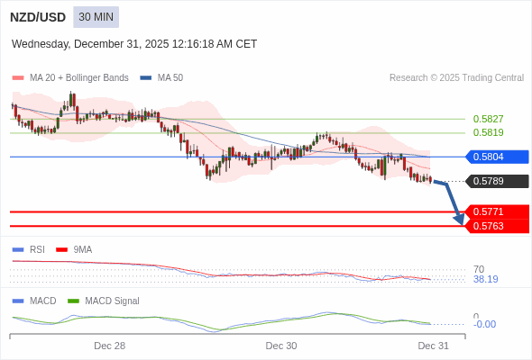This screenshot has height=360, width=532.
Task: Click the 9MA legend label
Action: pyautogui.click(x=83, y=250)
